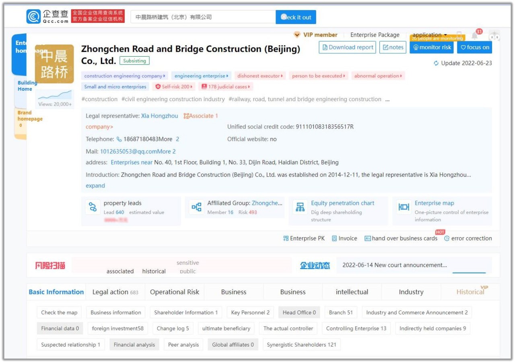Viewport: 515px width, 363px height.
Task: Click the error correction icon
Action: [447, 239]
